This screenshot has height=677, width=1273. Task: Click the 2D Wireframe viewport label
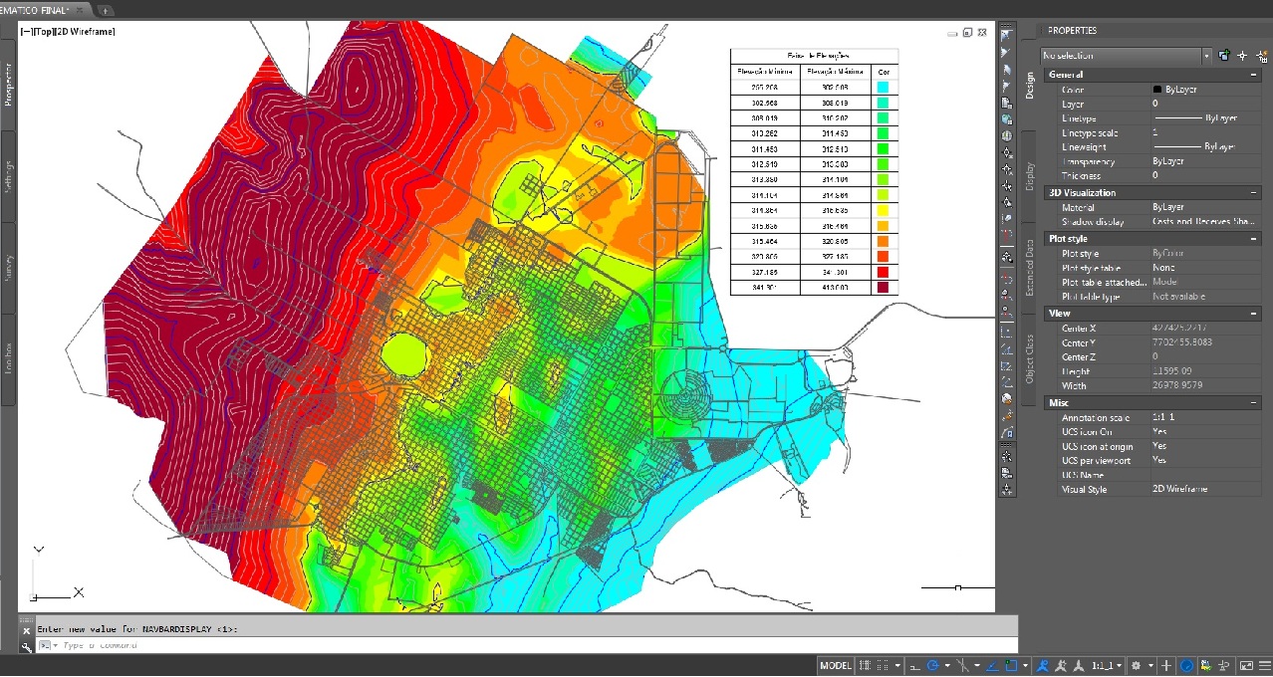[87, 32]
